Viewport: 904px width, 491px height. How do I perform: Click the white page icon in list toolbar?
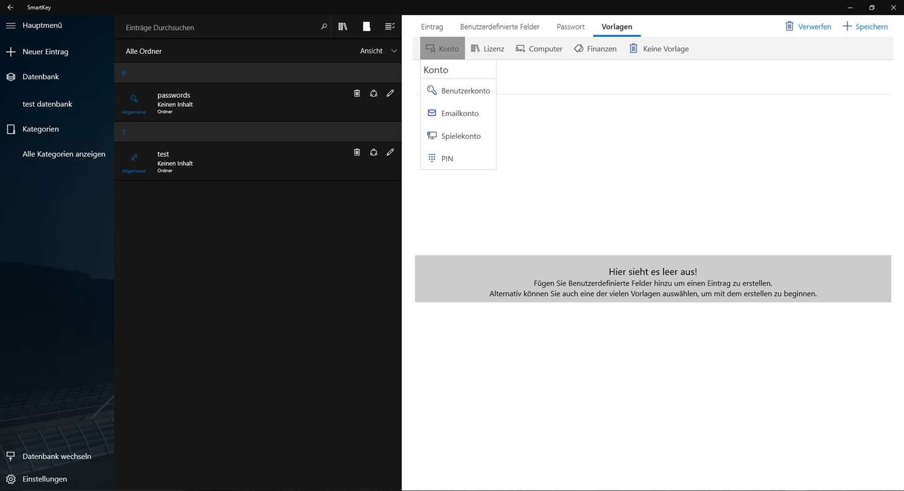point(367,26)
